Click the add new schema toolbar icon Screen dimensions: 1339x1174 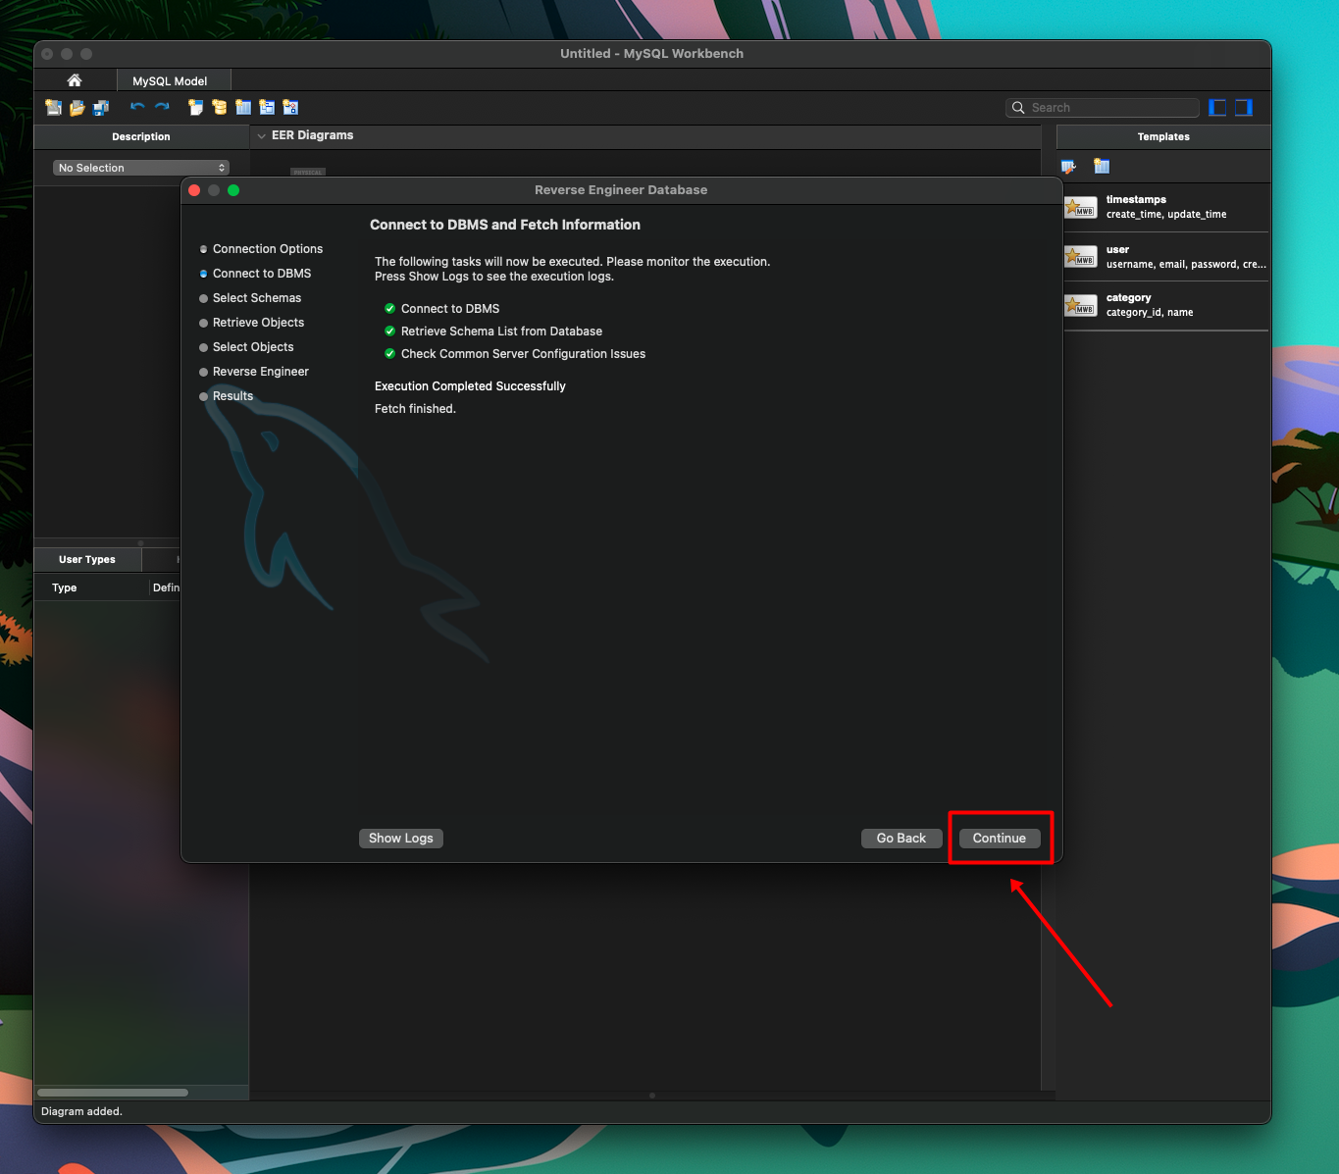[220, 107]
